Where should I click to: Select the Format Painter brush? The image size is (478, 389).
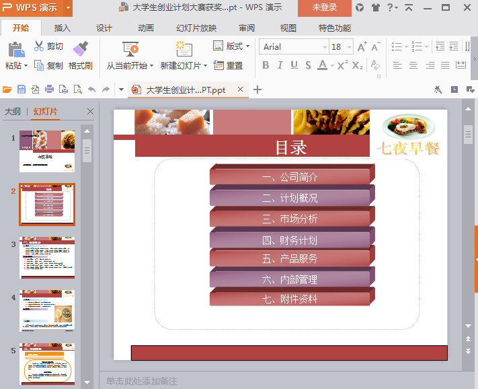pos(81,49)
